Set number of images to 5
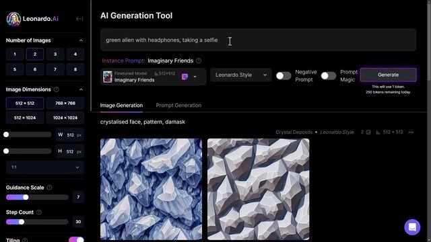This screenshot has width=431, height=242. [15, 69]
